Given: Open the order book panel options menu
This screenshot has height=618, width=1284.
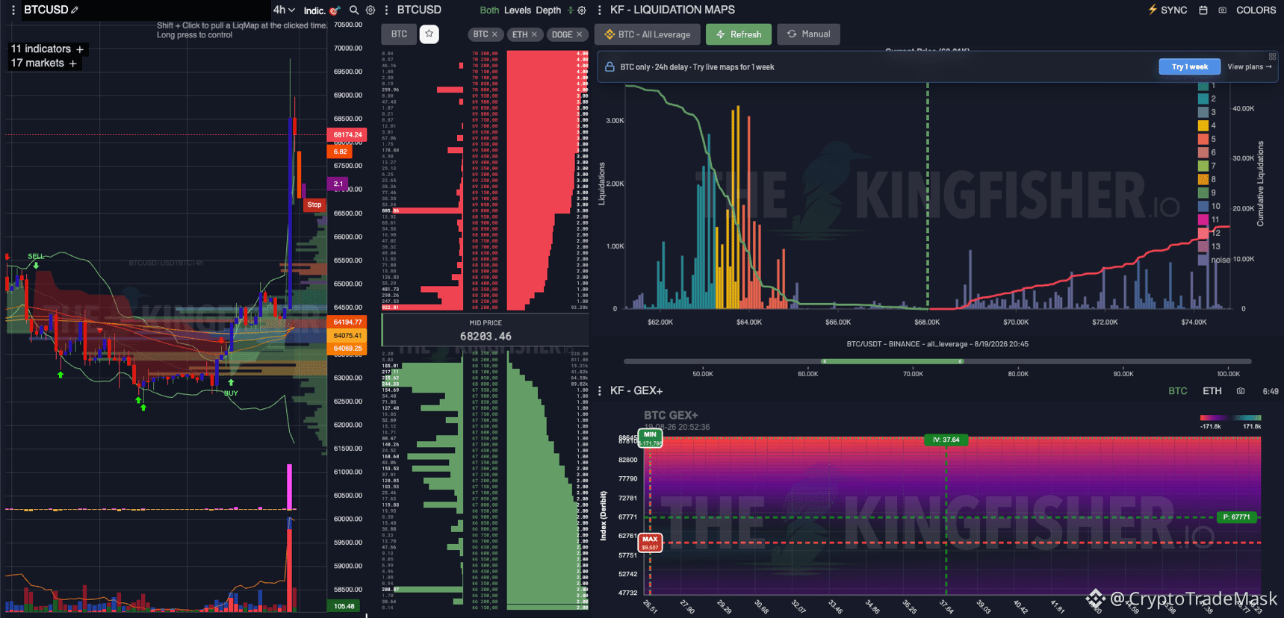Looking at the screenshot, I should (x=386, y=10).
